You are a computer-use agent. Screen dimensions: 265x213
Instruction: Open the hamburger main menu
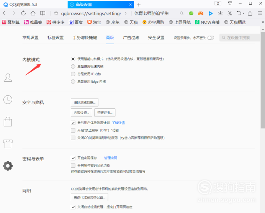coord(260,13)
